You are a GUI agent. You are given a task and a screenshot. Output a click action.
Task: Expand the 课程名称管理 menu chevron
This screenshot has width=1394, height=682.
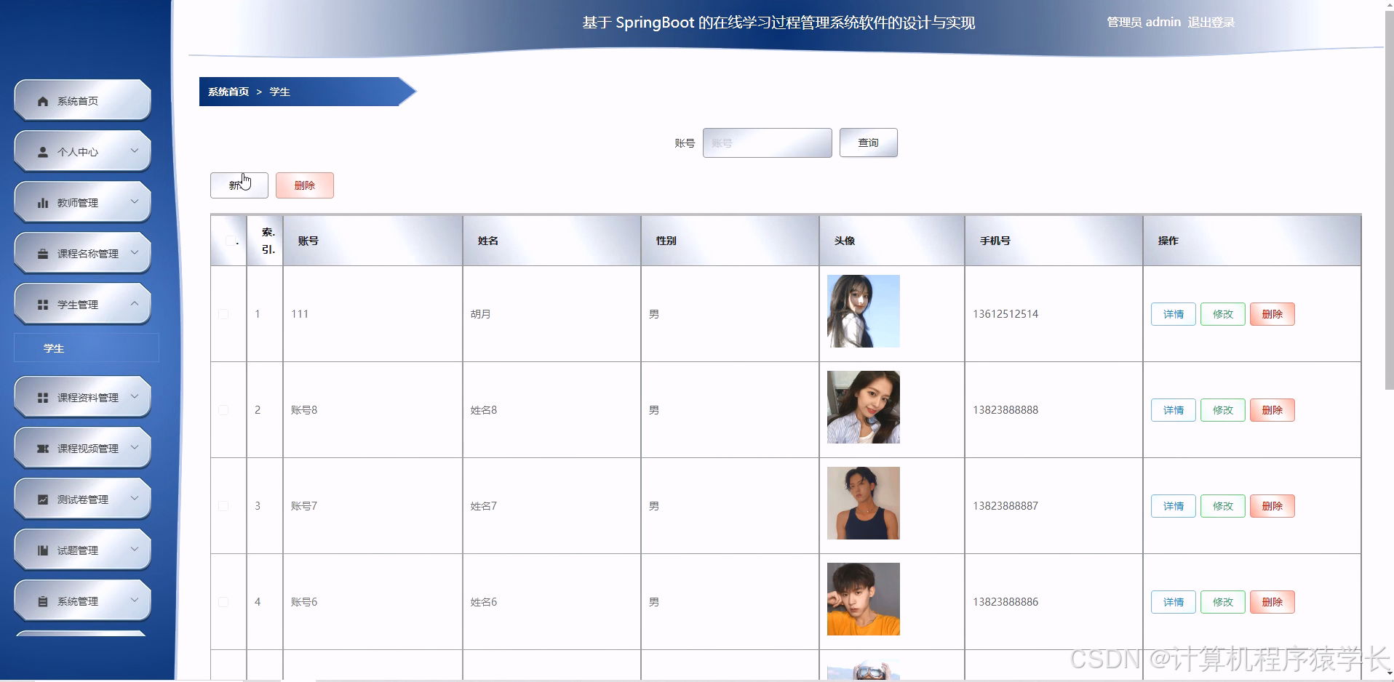pos(135,252)
